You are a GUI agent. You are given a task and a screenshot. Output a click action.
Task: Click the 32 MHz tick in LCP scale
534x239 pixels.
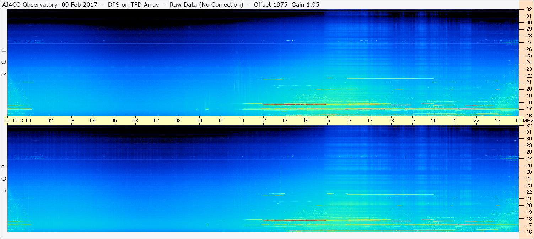(x=528, y=126)
